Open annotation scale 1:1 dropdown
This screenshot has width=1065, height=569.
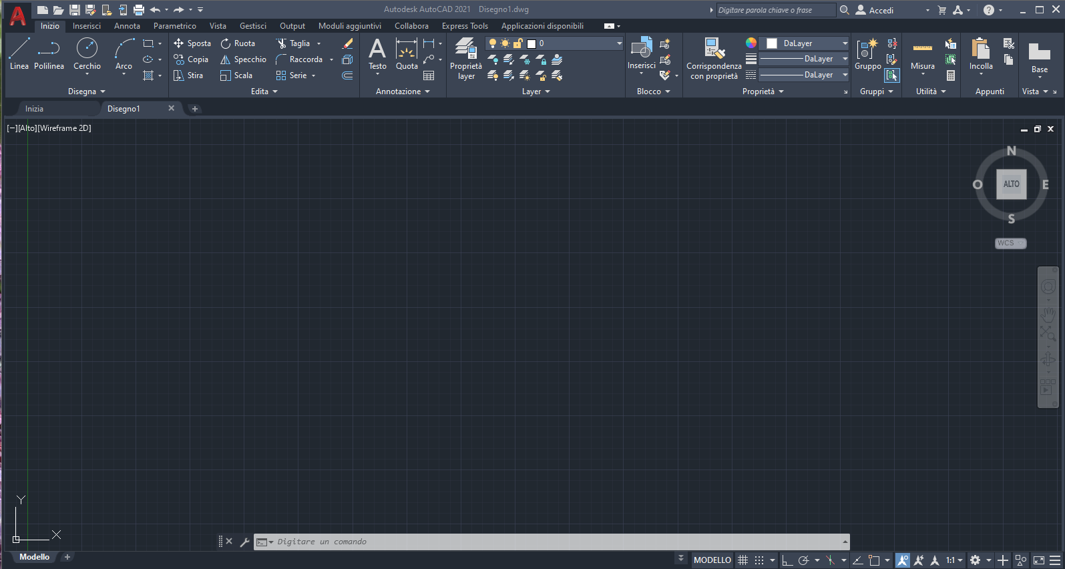pos(954,560)
